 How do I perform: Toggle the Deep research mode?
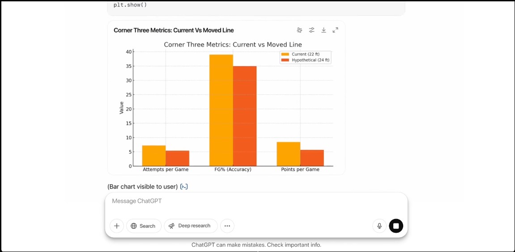191,226
